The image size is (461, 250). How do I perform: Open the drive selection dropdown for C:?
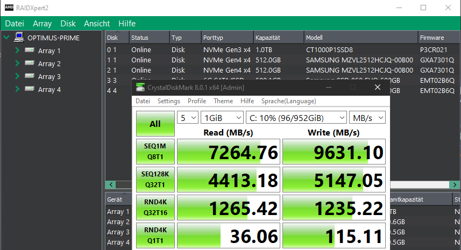[x=296, y=118]
